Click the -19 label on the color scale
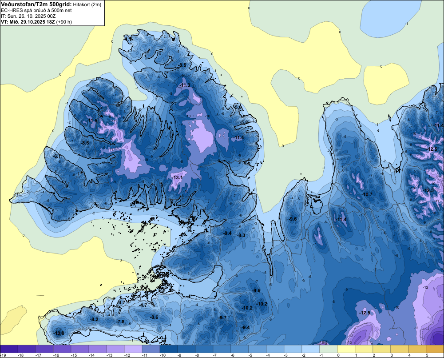This screenshot has width=444, height=358. pos(3,355)
